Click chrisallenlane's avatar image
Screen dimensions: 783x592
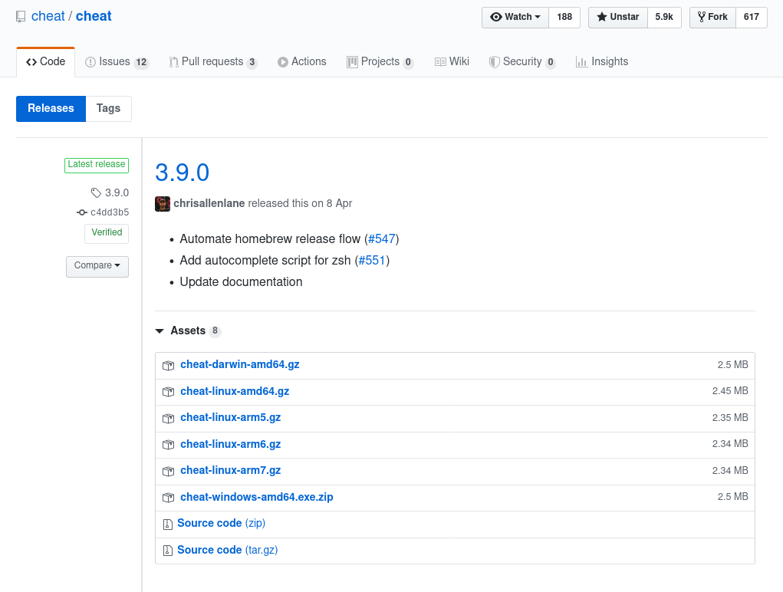(163, 204)
